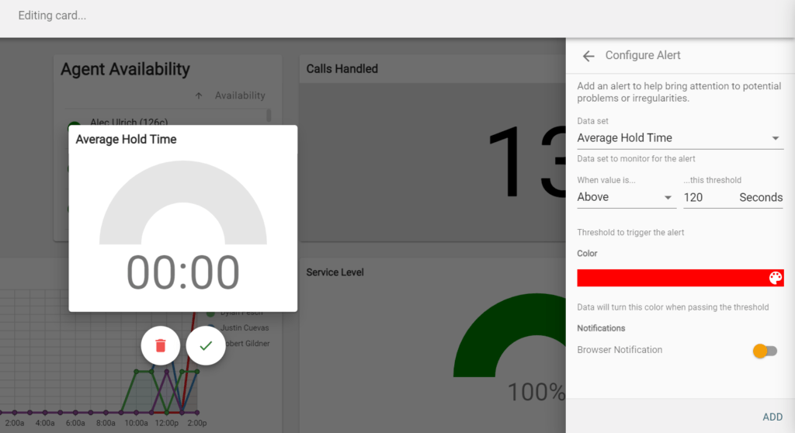Click the green checkmark confirm icon
The height and width of the screenshot is (433, 795).
click(x=206, y=345)
